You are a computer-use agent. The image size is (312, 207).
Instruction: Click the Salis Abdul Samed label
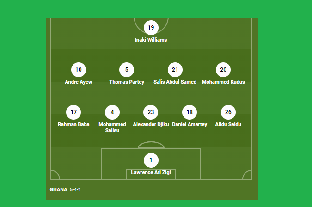(175, 82)
